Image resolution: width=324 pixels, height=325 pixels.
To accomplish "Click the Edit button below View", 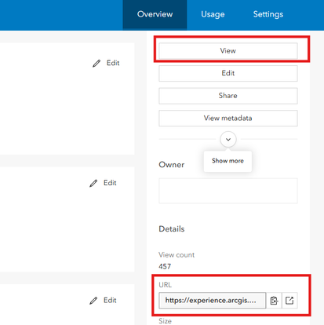I will [x=228, y=73].
